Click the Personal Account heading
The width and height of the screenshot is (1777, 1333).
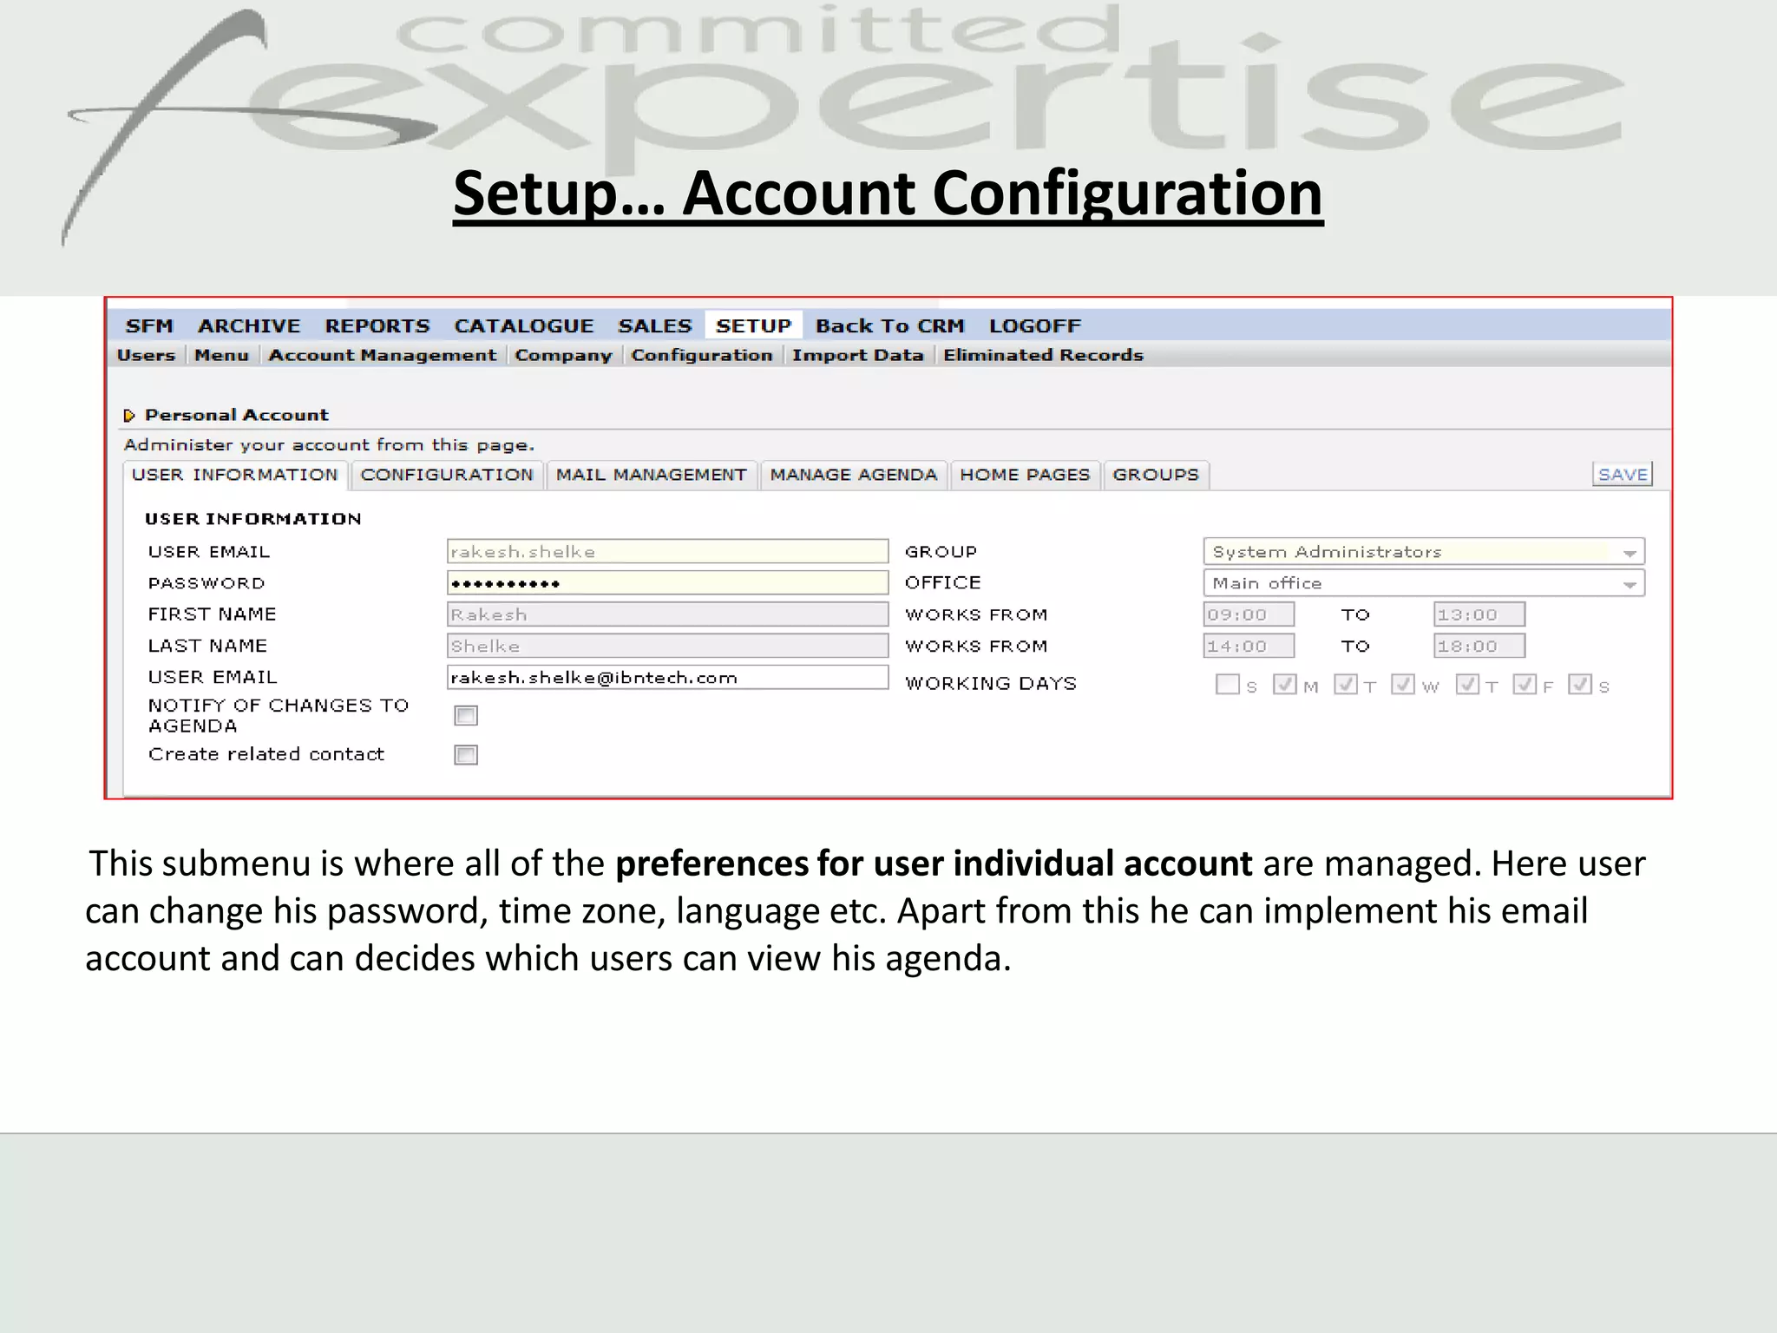coord(237,415)
